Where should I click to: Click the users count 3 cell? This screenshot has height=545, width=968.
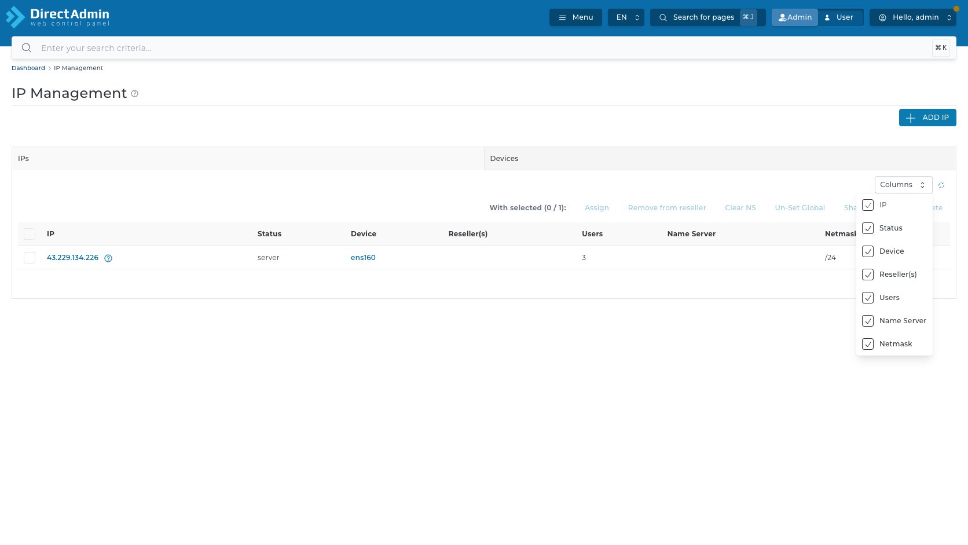(x=584, y=258)
